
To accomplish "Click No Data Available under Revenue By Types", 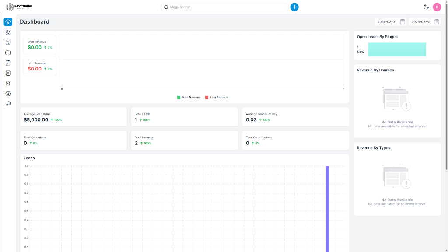I will [x=397, y=199].
